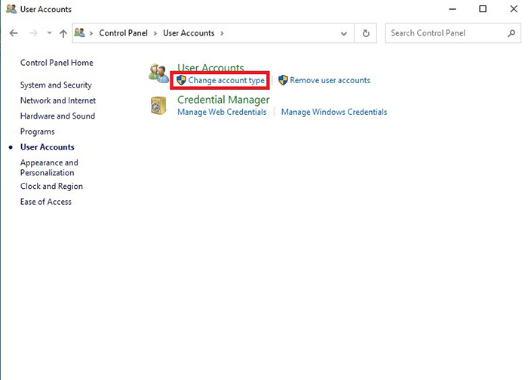Open Manage Web Credentials
Viewport: 528px width, 380px height.
coord(222,112)
